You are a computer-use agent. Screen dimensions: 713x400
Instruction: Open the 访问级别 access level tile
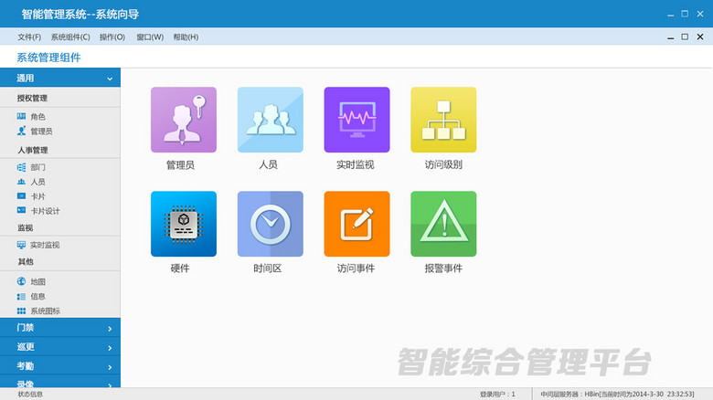click(x=443, y=120)
